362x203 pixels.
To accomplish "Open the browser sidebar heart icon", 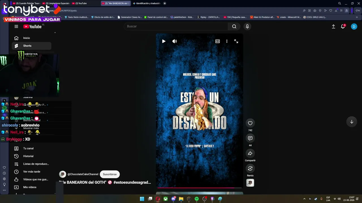I will click(4, 168).
